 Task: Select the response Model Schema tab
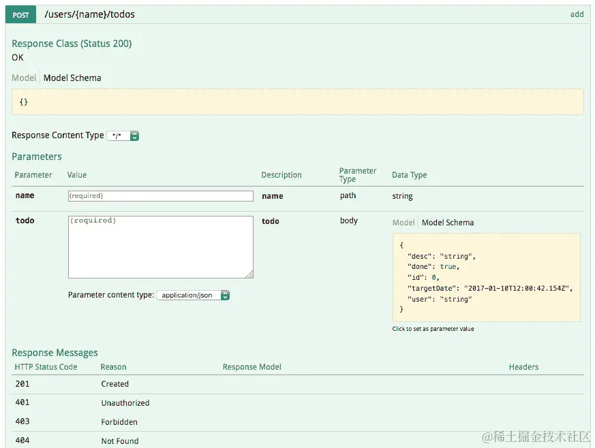tap(72, 78)
